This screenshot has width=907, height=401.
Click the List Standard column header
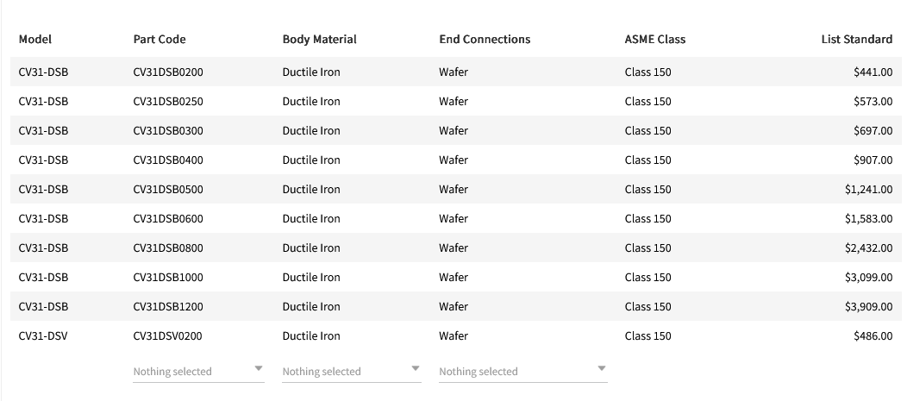point(856,39)
